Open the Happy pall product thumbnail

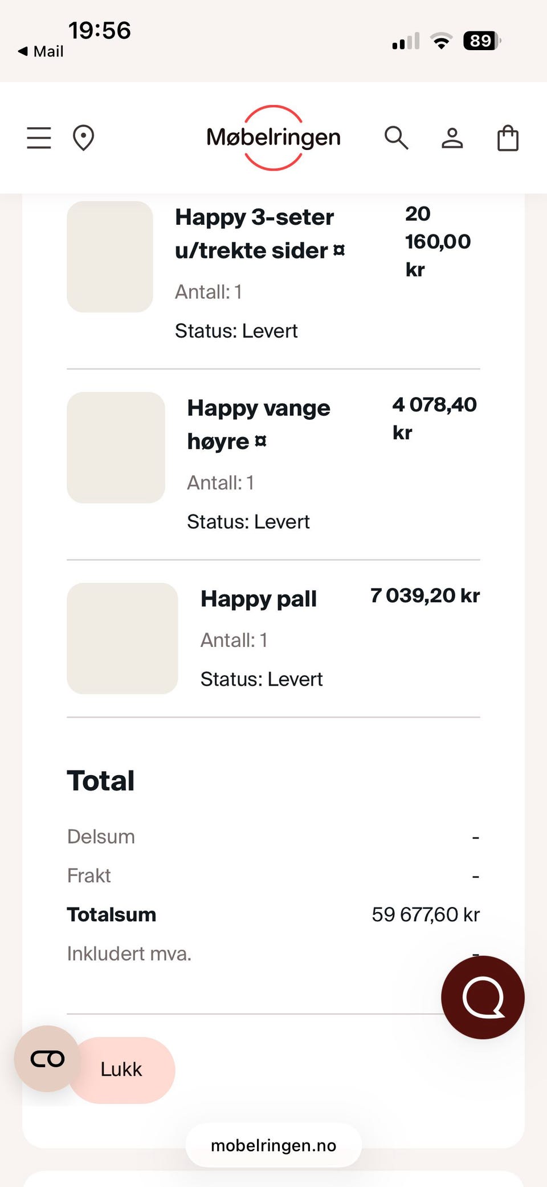coord(123,638)
